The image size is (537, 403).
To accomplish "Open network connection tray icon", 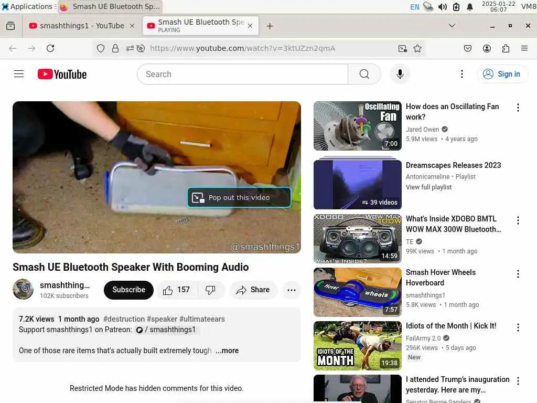I will [428, 7].
